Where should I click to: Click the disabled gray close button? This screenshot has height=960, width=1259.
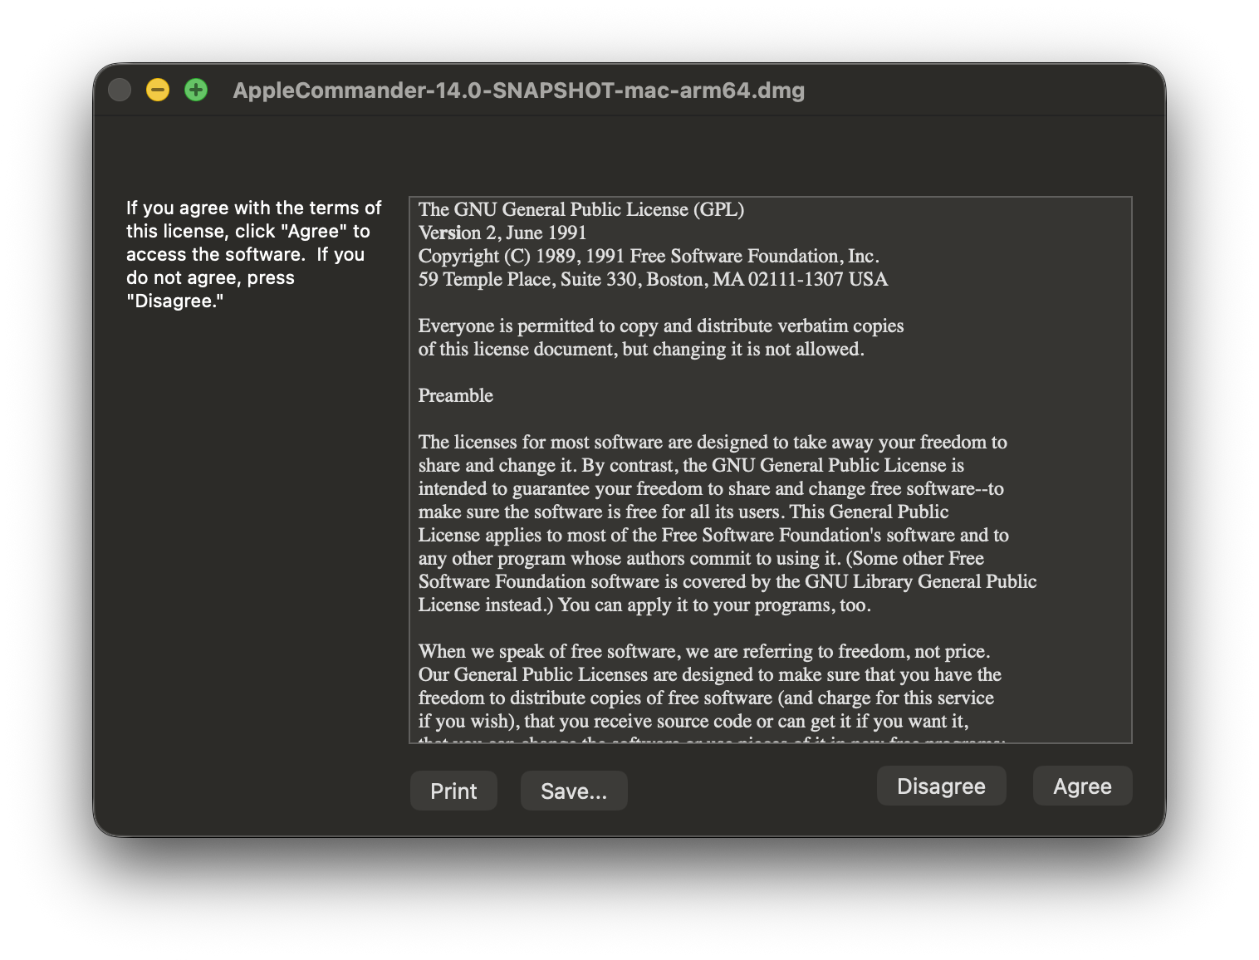pyautogui.click(x=120, y=90)
